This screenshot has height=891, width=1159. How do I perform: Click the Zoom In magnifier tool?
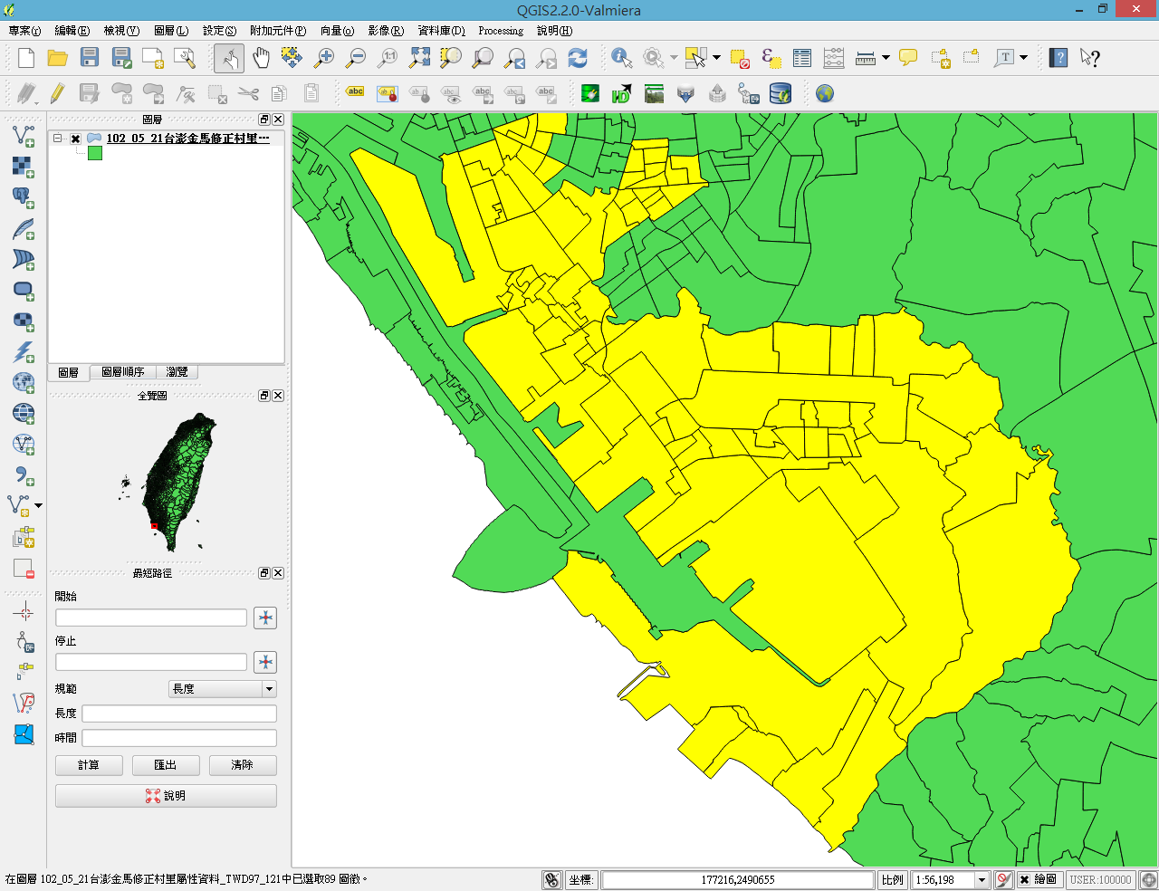coord(323,58)
